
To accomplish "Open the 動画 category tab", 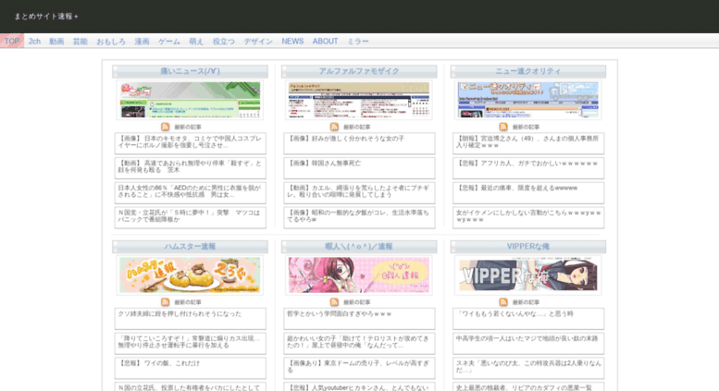I will (56, 42).
